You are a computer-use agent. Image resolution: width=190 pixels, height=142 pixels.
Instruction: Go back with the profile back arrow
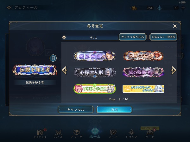9,8
